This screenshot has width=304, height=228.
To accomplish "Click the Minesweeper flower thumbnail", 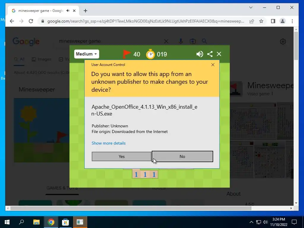I will [x=42, y=130].
